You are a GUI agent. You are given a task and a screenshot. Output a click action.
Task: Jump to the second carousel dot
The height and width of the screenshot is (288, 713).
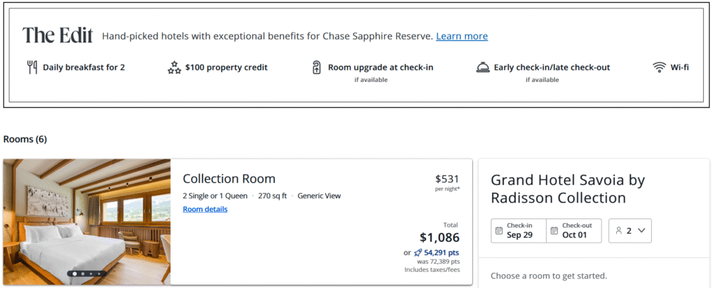tap(83, 274)
